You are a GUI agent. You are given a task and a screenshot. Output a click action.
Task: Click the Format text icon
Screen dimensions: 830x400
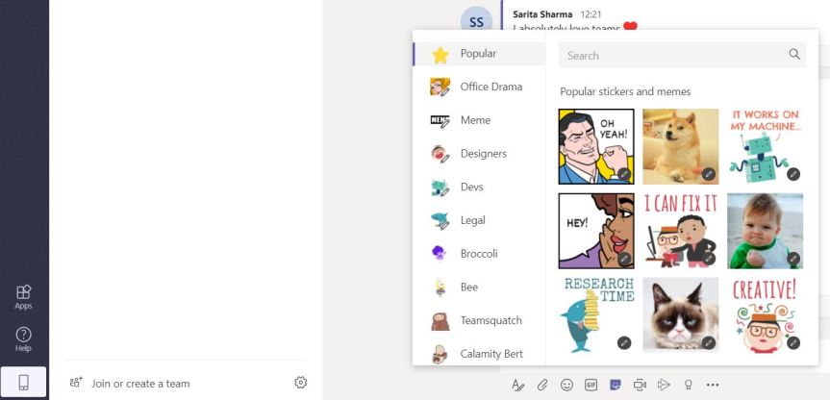[x=517, y=385]
